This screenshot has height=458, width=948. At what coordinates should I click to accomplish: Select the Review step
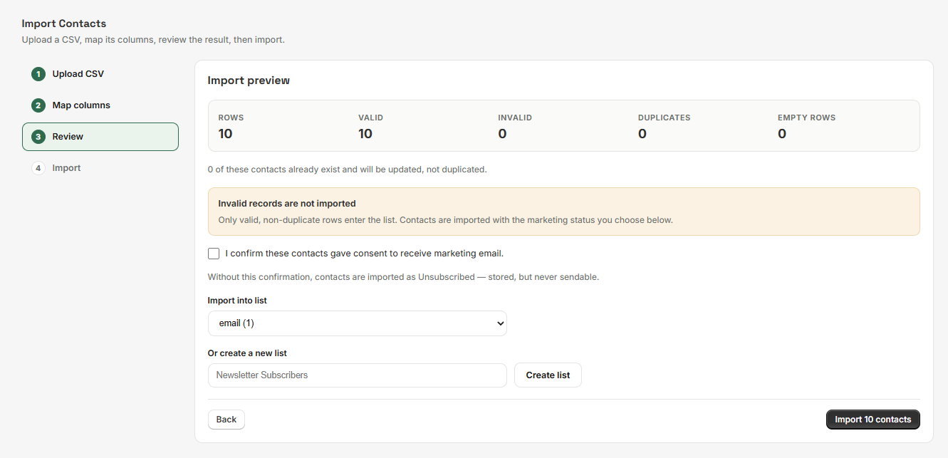(100, 137)
